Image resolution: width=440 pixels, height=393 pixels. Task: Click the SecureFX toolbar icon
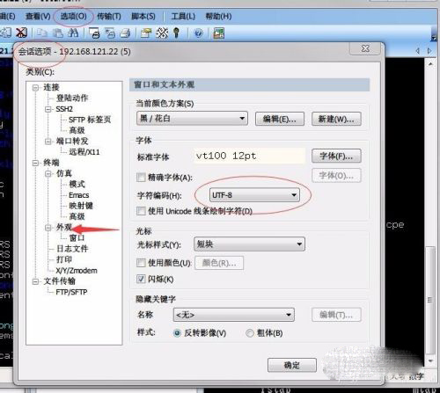[219, 33]
